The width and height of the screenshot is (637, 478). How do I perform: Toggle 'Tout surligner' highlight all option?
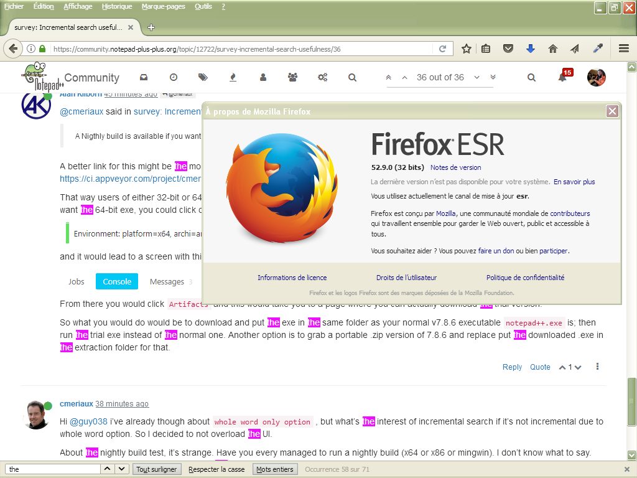[x=156, y=469]
